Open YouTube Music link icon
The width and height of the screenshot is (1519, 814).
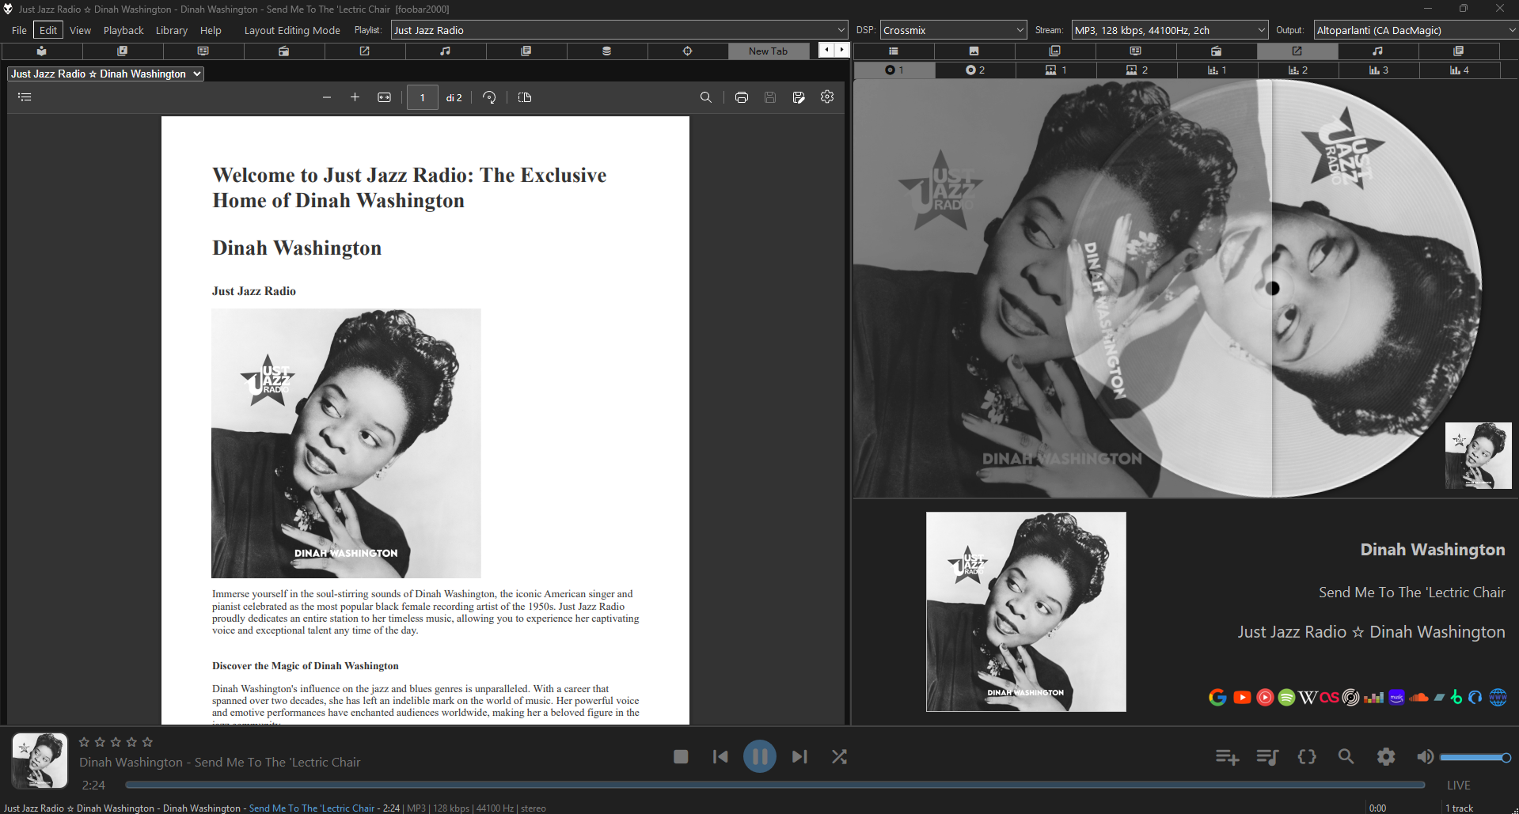1265,697
